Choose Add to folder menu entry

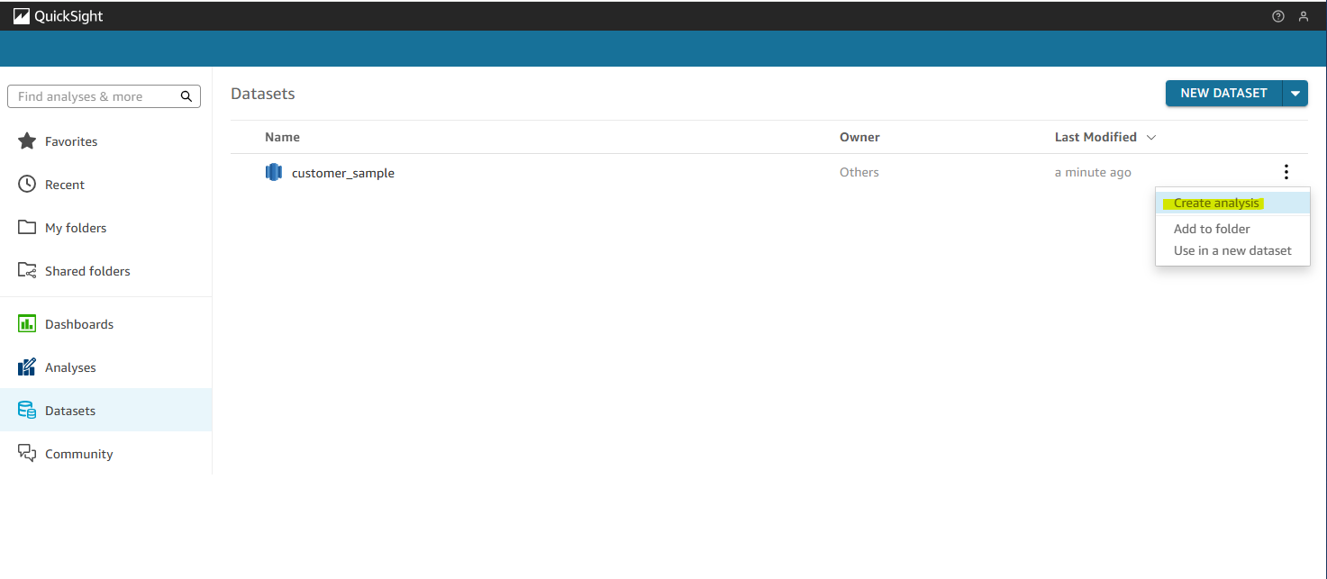[1232, 229]
